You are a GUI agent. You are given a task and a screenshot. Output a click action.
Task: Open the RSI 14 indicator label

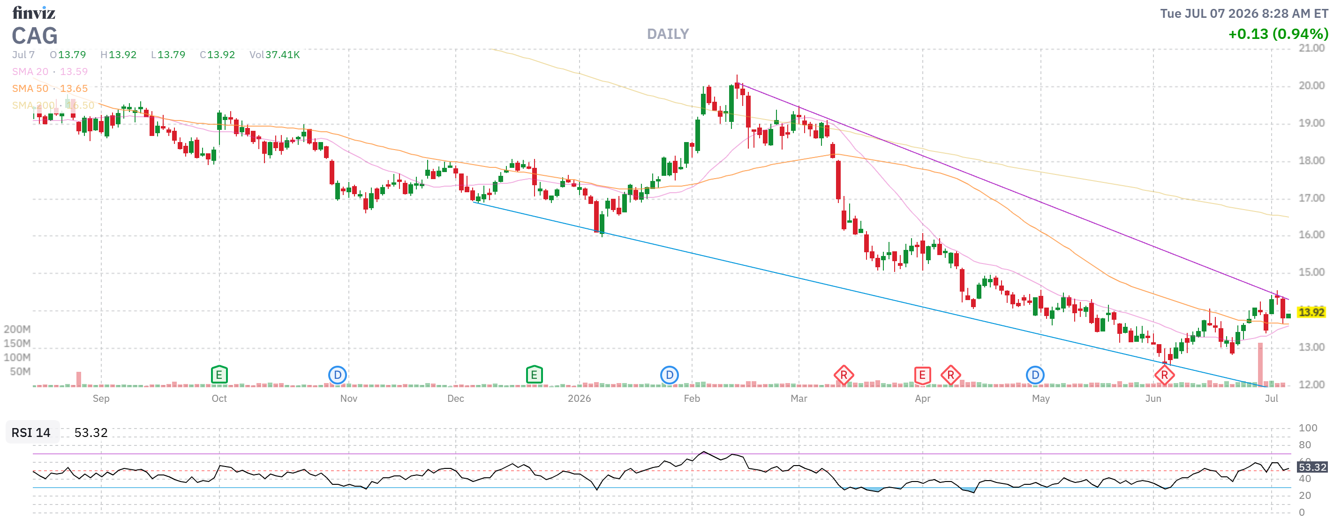[x=31, y=432]
